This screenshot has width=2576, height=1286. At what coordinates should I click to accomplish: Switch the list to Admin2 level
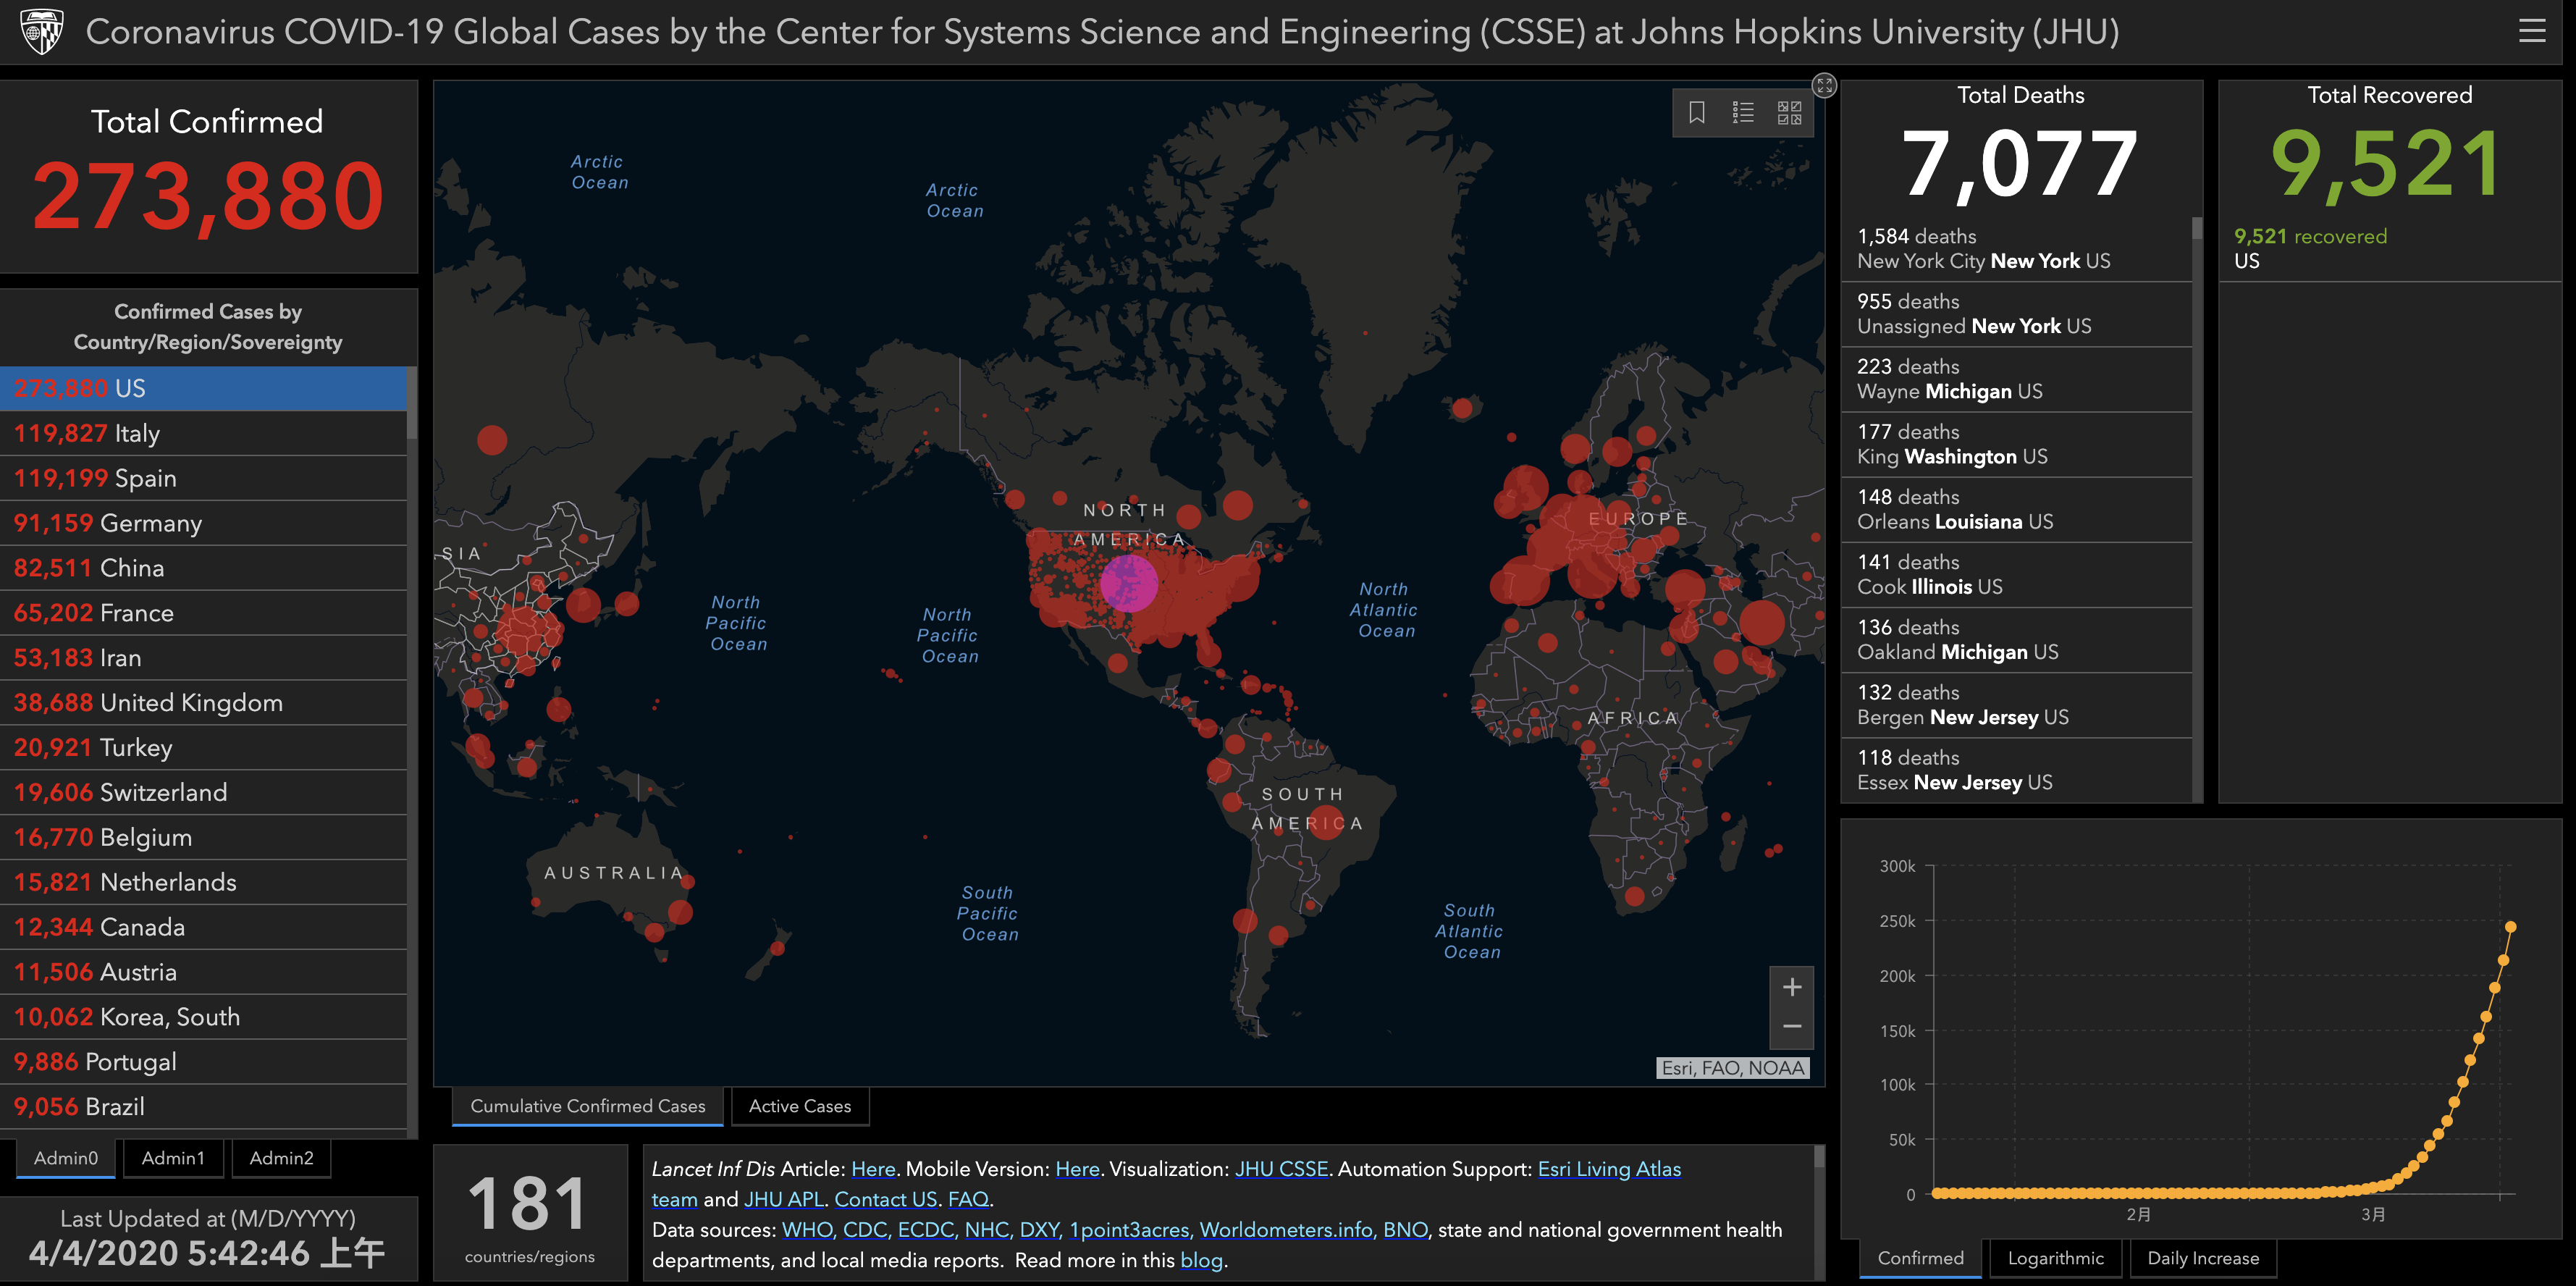[x=281, y=1158]
